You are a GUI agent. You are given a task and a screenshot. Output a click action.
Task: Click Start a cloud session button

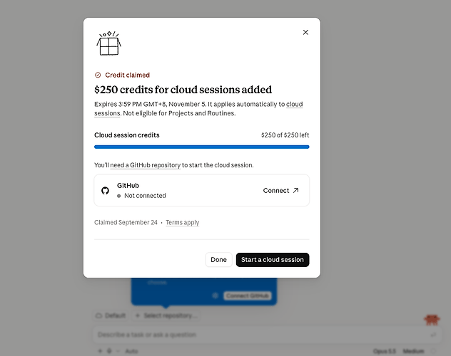[273, 260]
